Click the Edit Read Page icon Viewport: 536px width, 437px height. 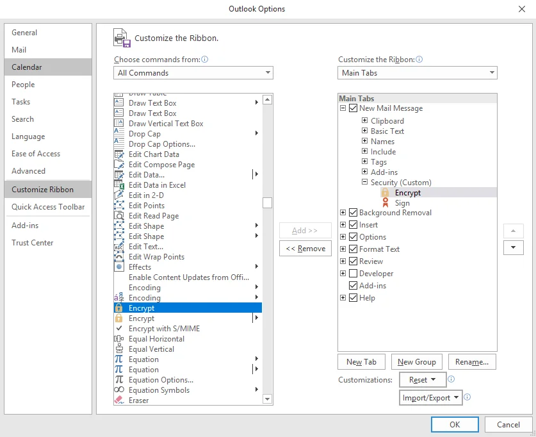(x=118, y=215)
